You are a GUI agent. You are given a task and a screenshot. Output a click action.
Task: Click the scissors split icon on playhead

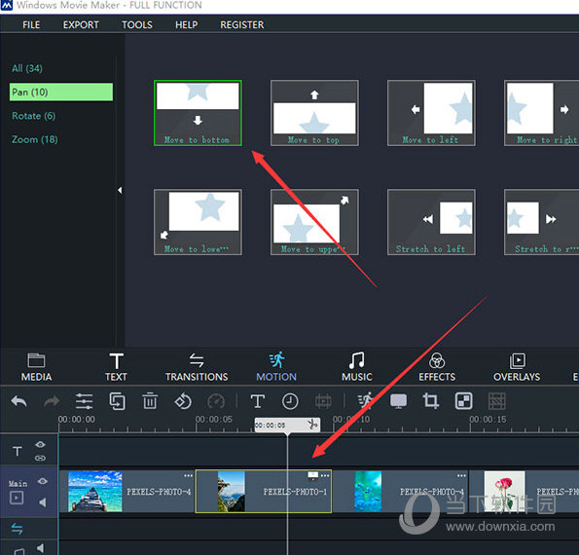(312, 425)
